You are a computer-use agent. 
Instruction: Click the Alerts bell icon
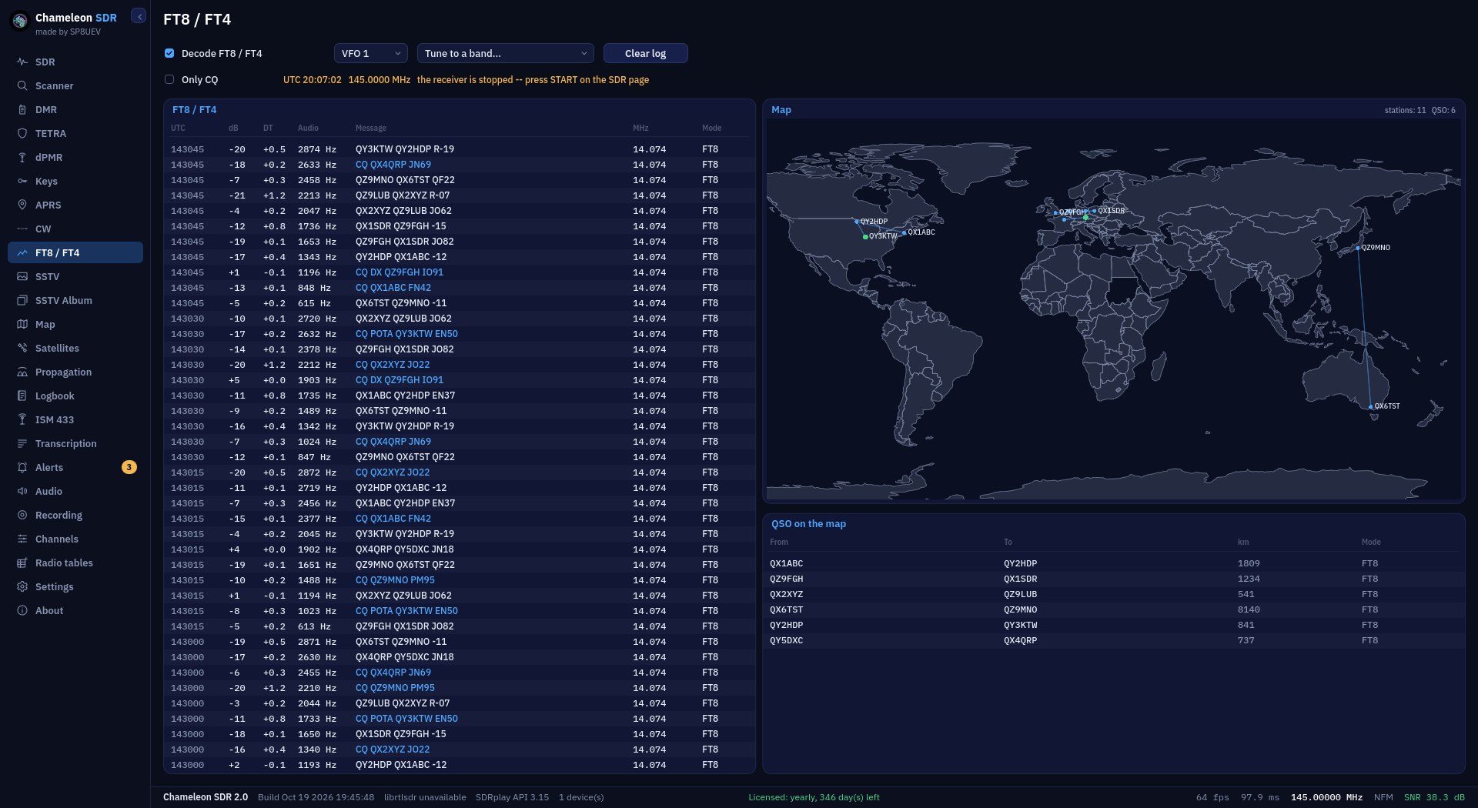click(x=22, y=467)
